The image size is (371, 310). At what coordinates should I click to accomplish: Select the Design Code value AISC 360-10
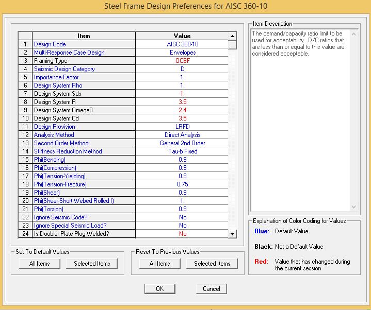(183, 44)
